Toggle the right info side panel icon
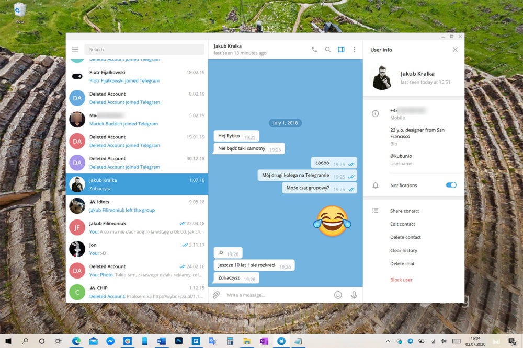Image resolution: width=523 pixels, height=348 pixels. pyautogui.click(x=341, y=49)
